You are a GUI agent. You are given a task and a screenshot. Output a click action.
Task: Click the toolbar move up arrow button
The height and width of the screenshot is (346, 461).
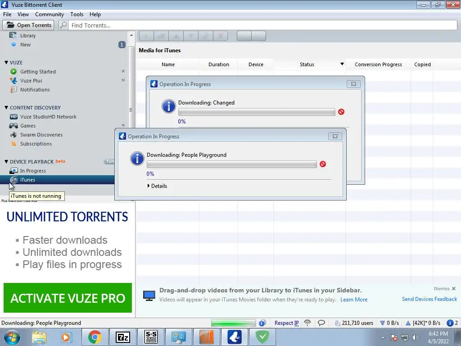point(176,36)
